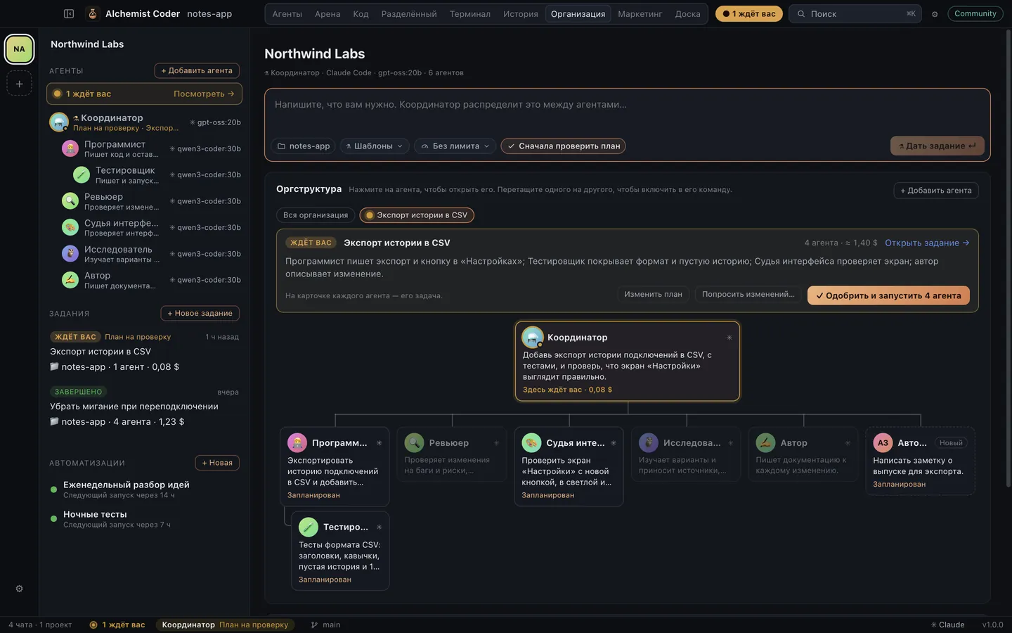Open the «Попросить изменений…» menu

click(748, 295)
